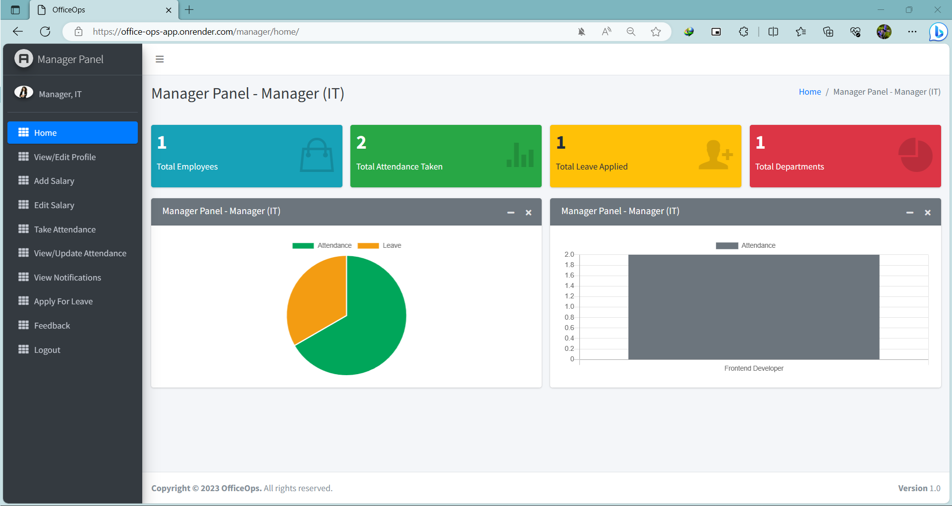Click the Total Employees label

coord(187,167)
